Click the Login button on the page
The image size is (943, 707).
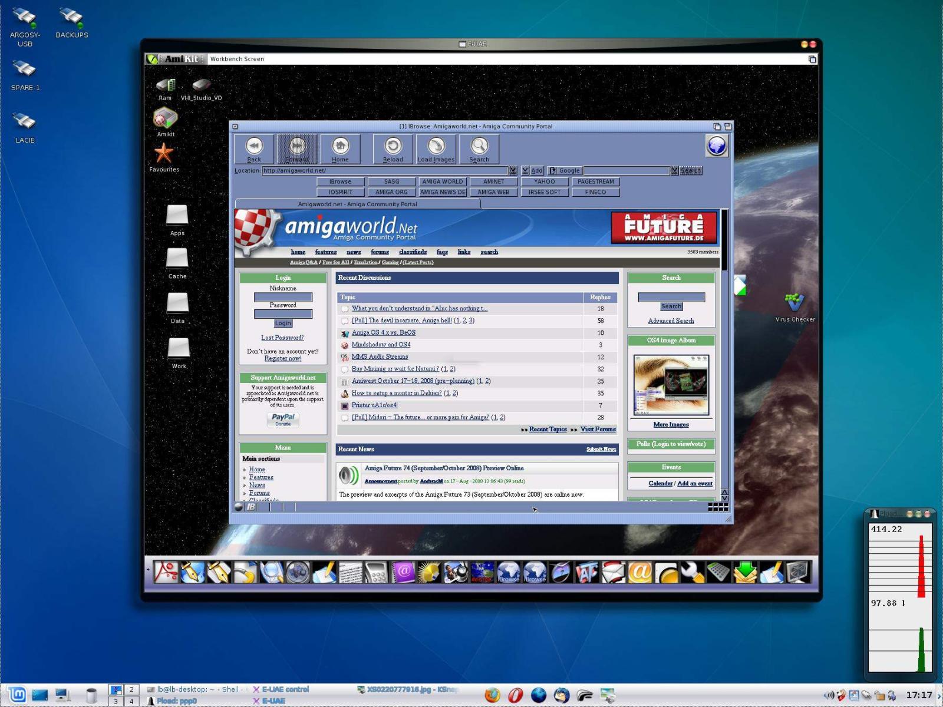click(x=283, y=323)
